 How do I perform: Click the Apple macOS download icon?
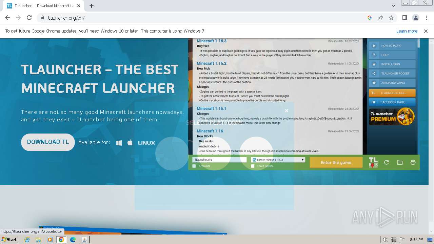coord(130,142)
